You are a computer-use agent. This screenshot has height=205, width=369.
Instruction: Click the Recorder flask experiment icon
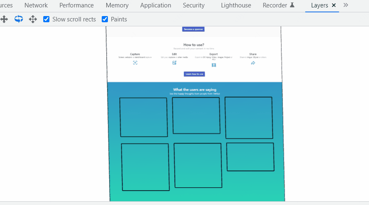[292, 5]
